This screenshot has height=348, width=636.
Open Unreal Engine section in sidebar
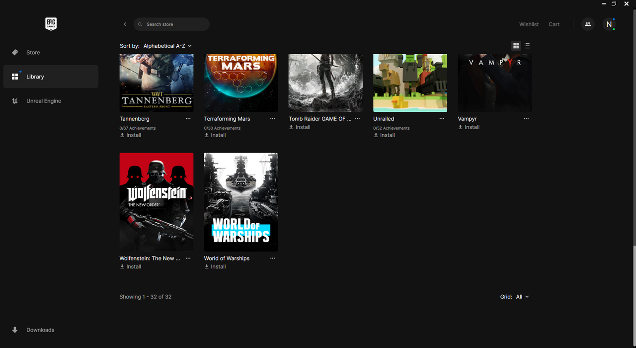[x=51, y=101]
